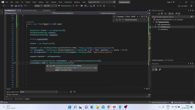
Task: Click the Hot Reload flame icon
Action: 76,6
